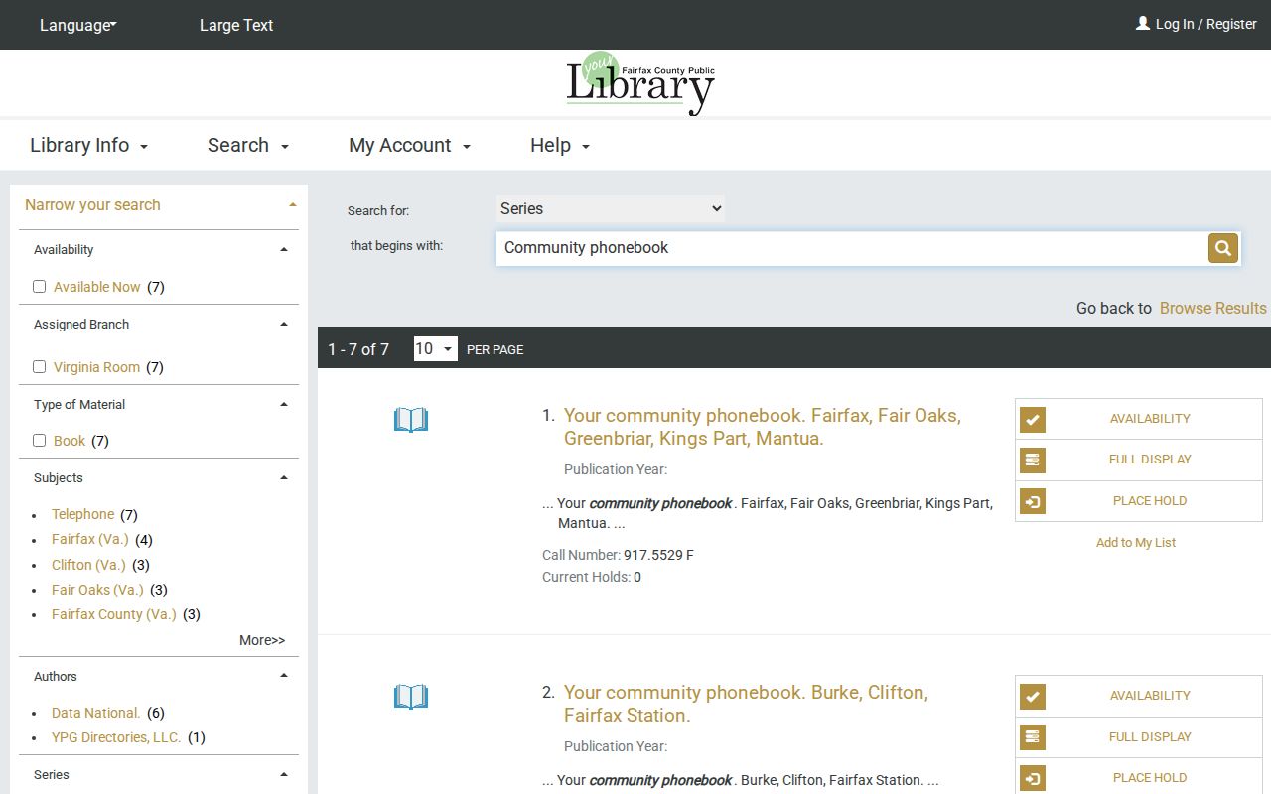Check the Virginia Room branch filter
The height and width of the screenshot is (794, 1271).
click(40, 367)
